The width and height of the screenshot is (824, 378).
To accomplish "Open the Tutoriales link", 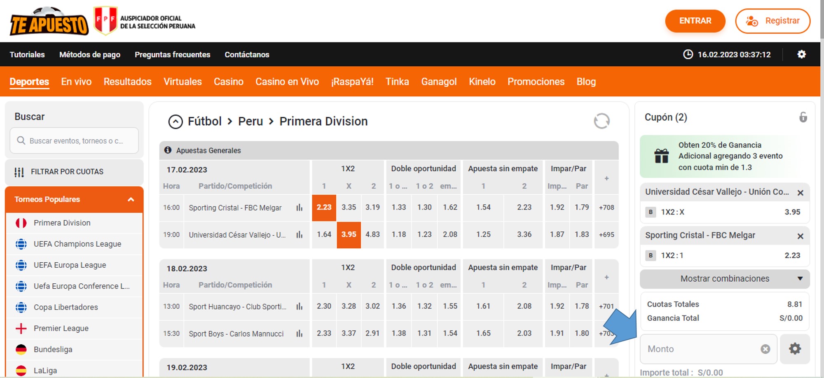I will [x=27, y=55].
